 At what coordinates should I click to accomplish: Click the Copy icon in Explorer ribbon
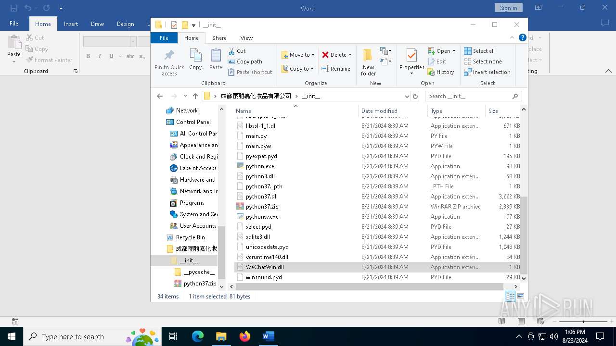(x=195, y=60)
